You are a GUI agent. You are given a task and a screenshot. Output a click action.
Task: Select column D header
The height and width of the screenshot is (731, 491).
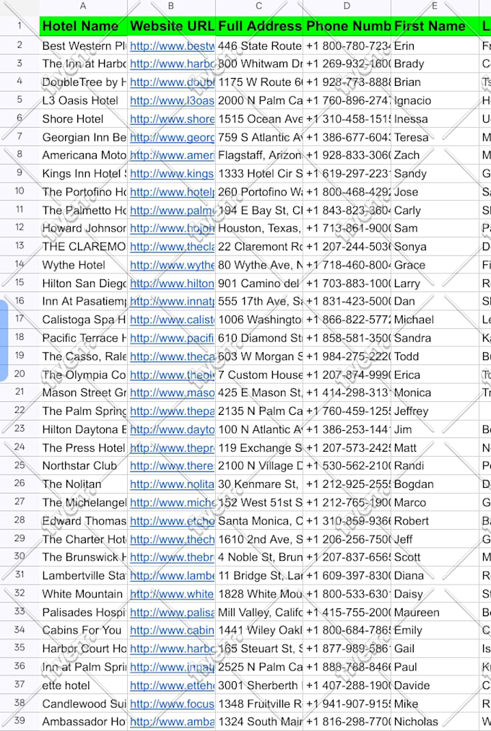point(347,6)
